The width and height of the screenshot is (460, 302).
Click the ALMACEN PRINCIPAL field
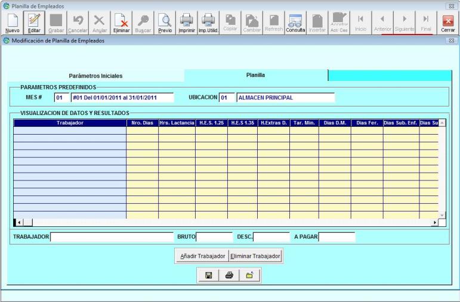[285, 98]
